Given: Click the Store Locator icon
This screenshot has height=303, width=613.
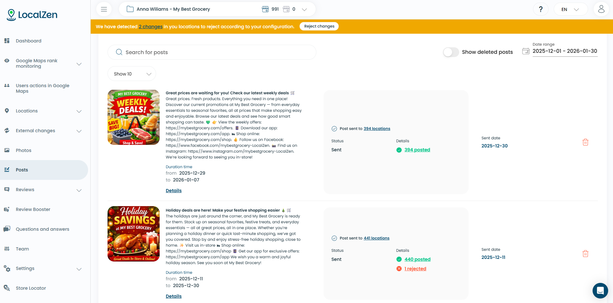Looking at the screenshot, I should pos(7,288).
